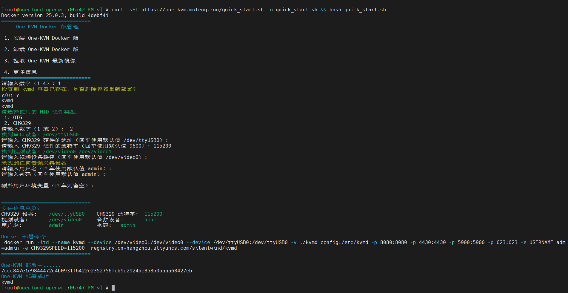Image resolution: width=568 pixels, height=293 pixels.
Task: Select menu option 4 更多信息
Action: coord(21,72)
